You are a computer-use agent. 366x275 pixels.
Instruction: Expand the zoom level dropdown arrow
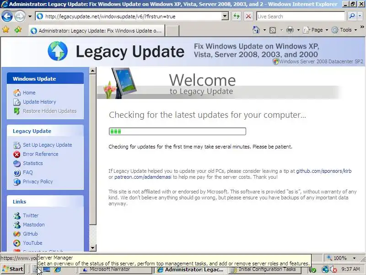354,258
